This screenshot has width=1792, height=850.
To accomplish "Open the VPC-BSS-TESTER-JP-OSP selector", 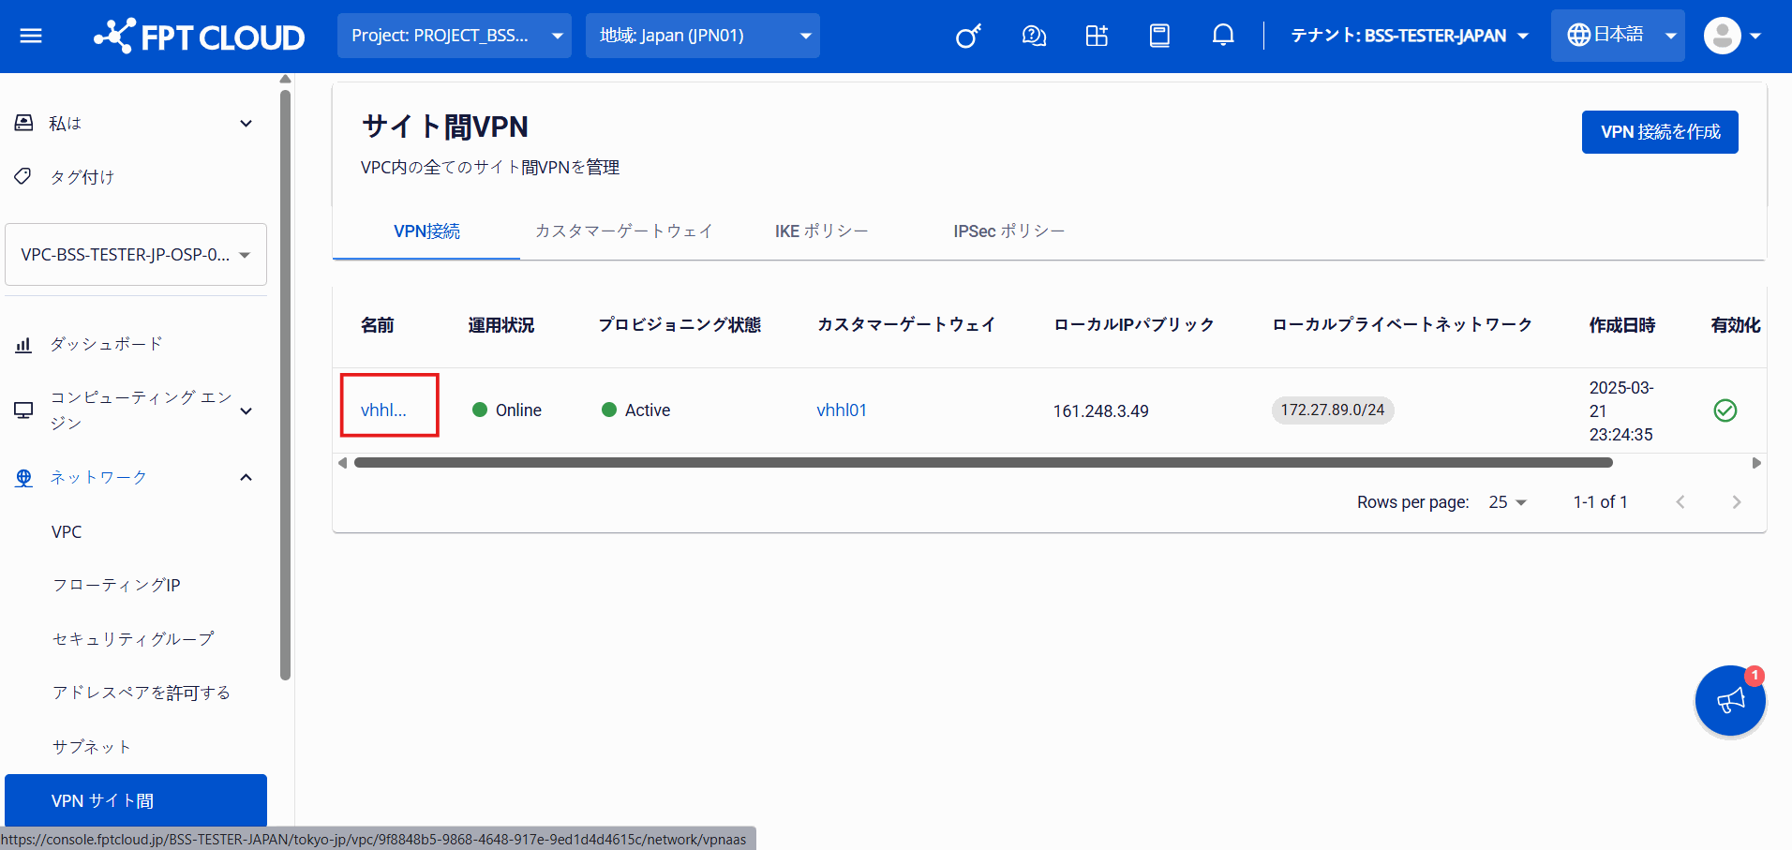I will pyautogui.click(x=136, y=254).
